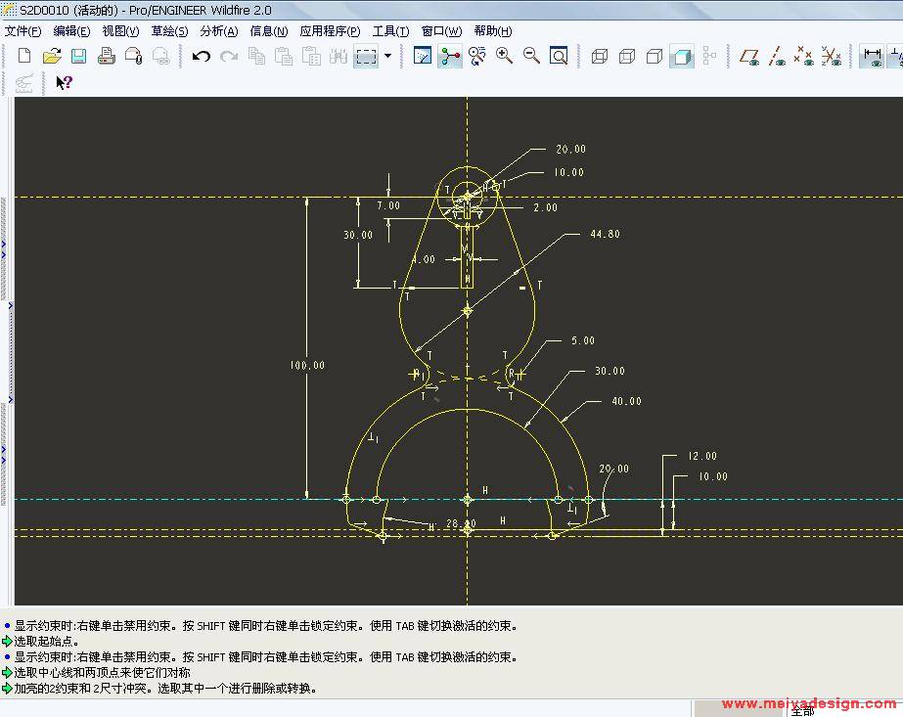Select the 100.00 height dimension

(307, 366)
